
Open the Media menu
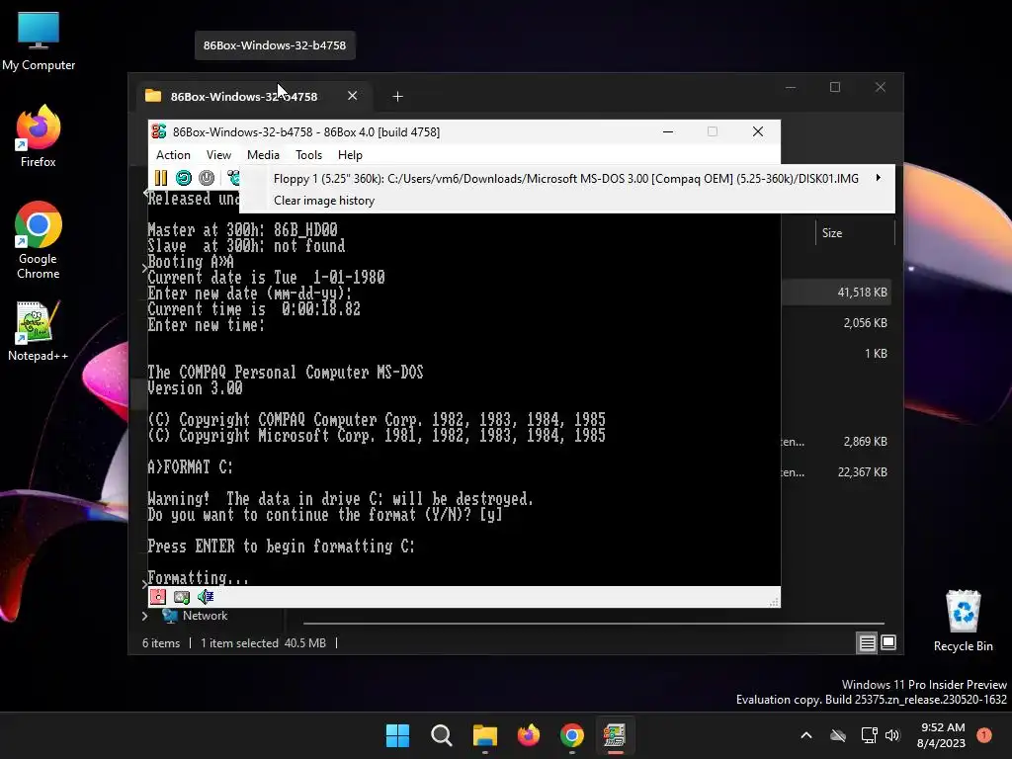263,155
